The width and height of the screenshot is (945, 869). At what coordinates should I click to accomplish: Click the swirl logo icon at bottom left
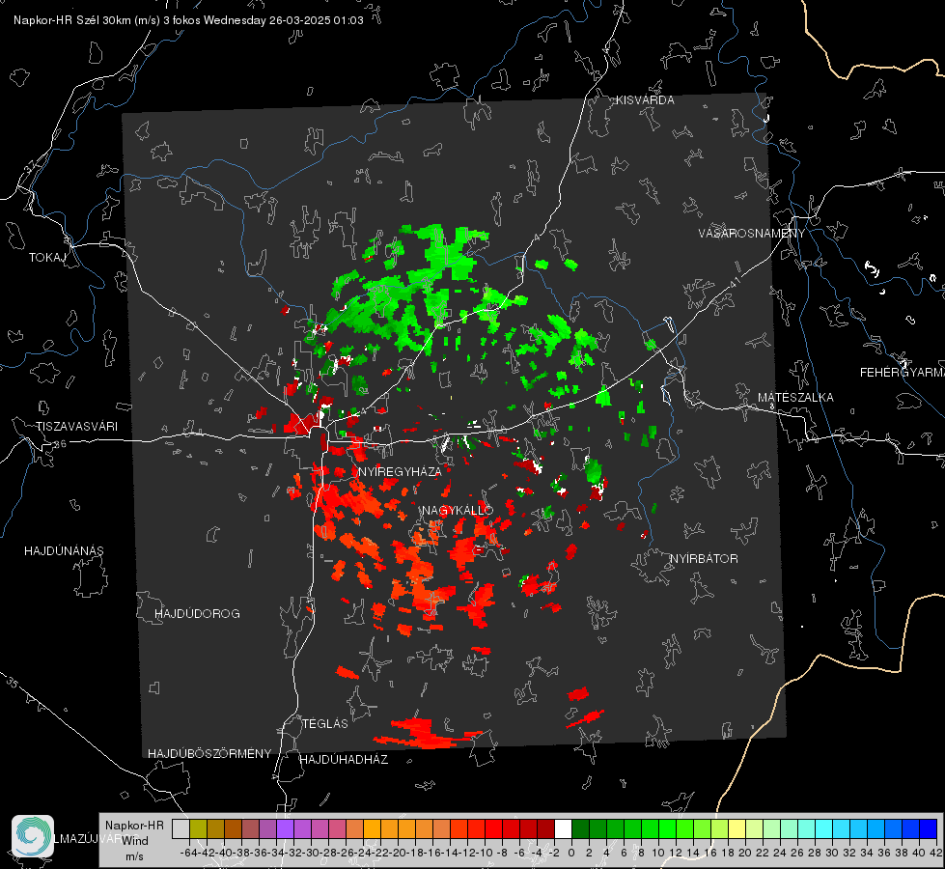(33, 836)
